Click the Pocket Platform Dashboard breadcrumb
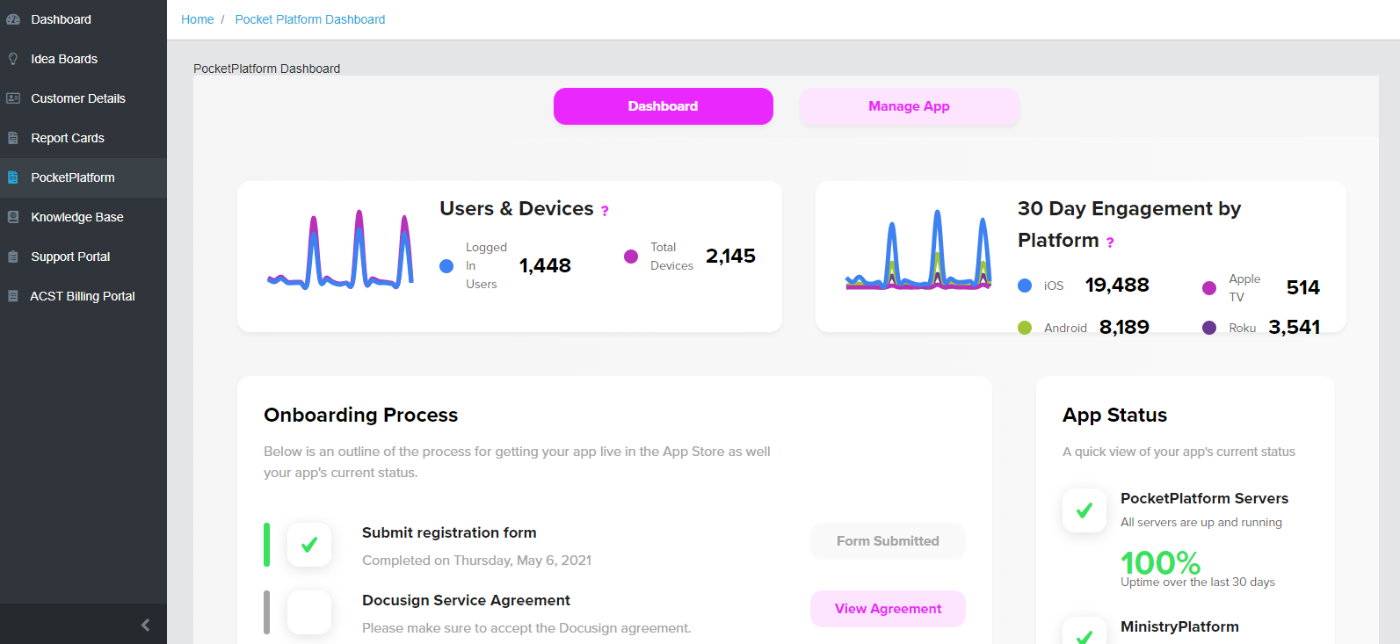The image size is (1400, 644). point(310,19)
